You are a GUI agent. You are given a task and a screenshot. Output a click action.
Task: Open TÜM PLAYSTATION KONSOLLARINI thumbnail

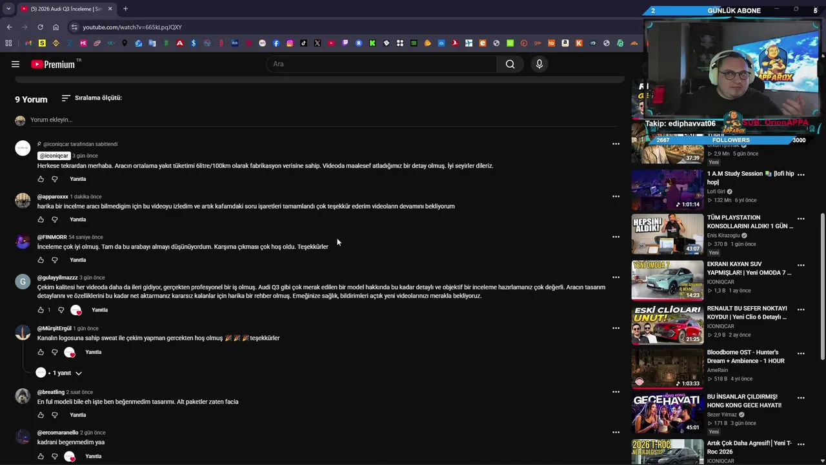point(667,234)
